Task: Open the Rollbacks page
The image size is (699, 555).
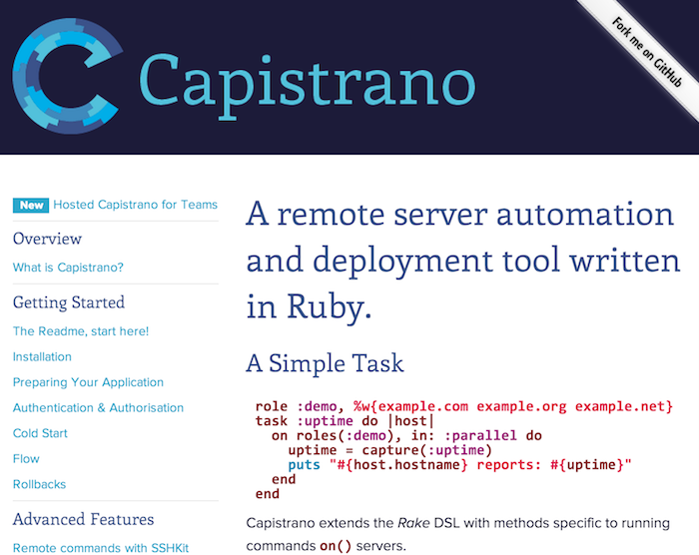Action: point(39,484)
